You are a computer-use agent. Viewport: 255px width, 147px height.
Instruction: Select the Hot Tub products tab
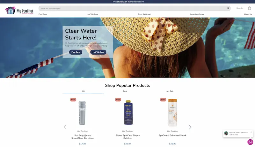[x=170, y=91]
